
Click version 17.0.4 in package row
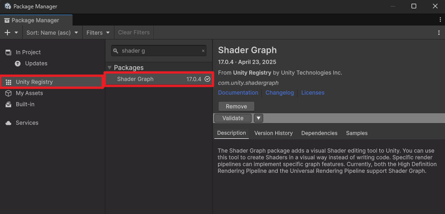tap(193, 79)
